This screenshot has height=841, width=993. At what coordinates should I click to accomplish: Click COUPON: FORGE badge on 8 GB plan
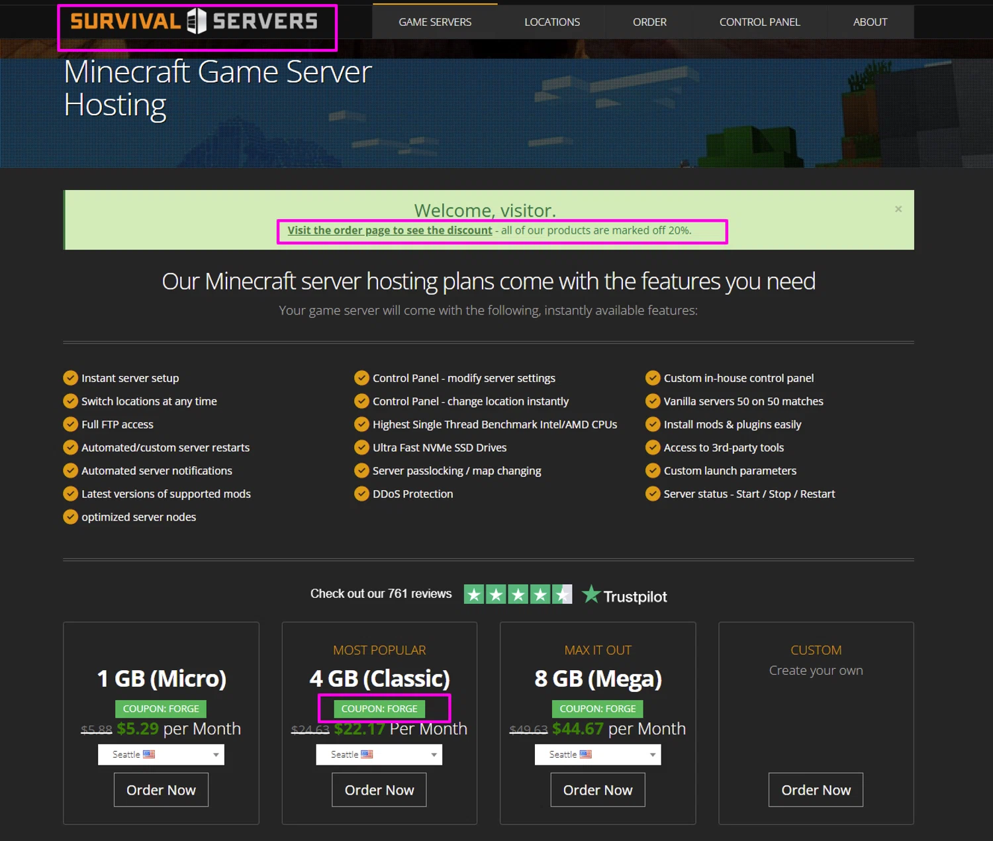coord(598,709)
